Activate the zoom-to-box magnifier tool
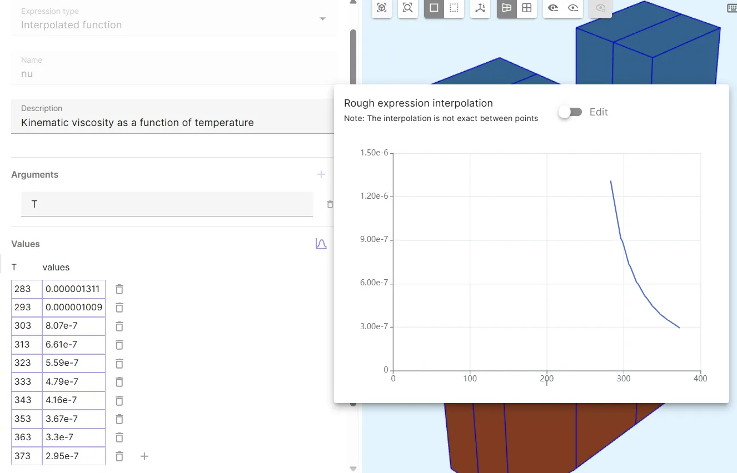 coord(408,8)
